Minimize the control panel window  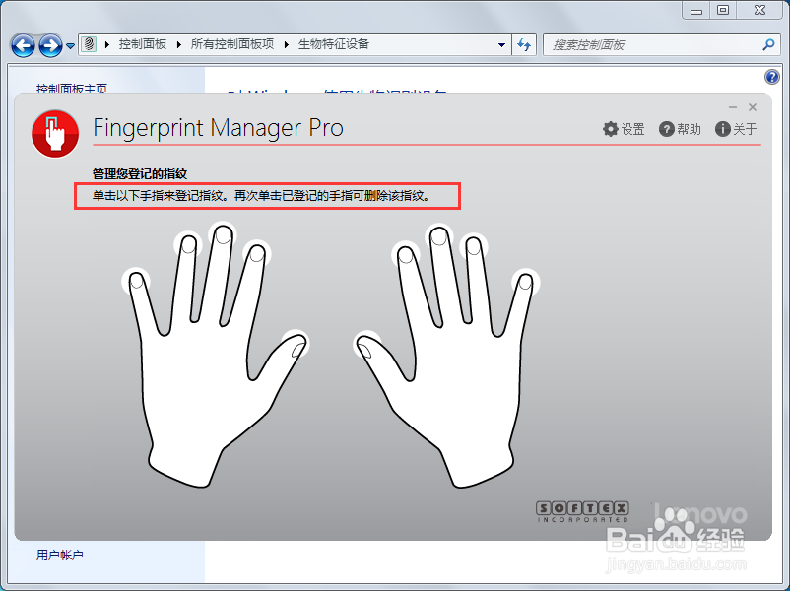pyautogui.click(x=696, y=10)
